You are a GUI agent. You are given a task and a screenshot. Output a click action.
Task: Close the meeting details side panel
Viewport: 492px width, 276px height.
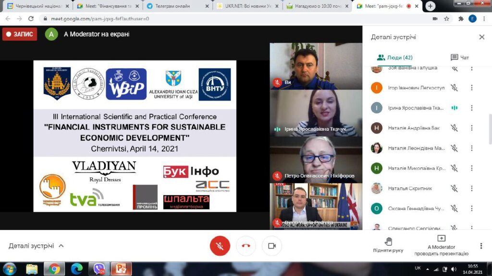point(481,37)
